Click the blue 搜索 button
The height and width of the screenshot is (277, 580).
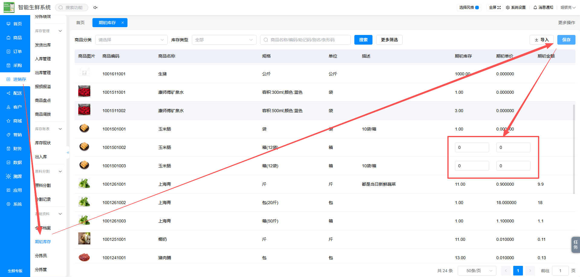(363, 40)
